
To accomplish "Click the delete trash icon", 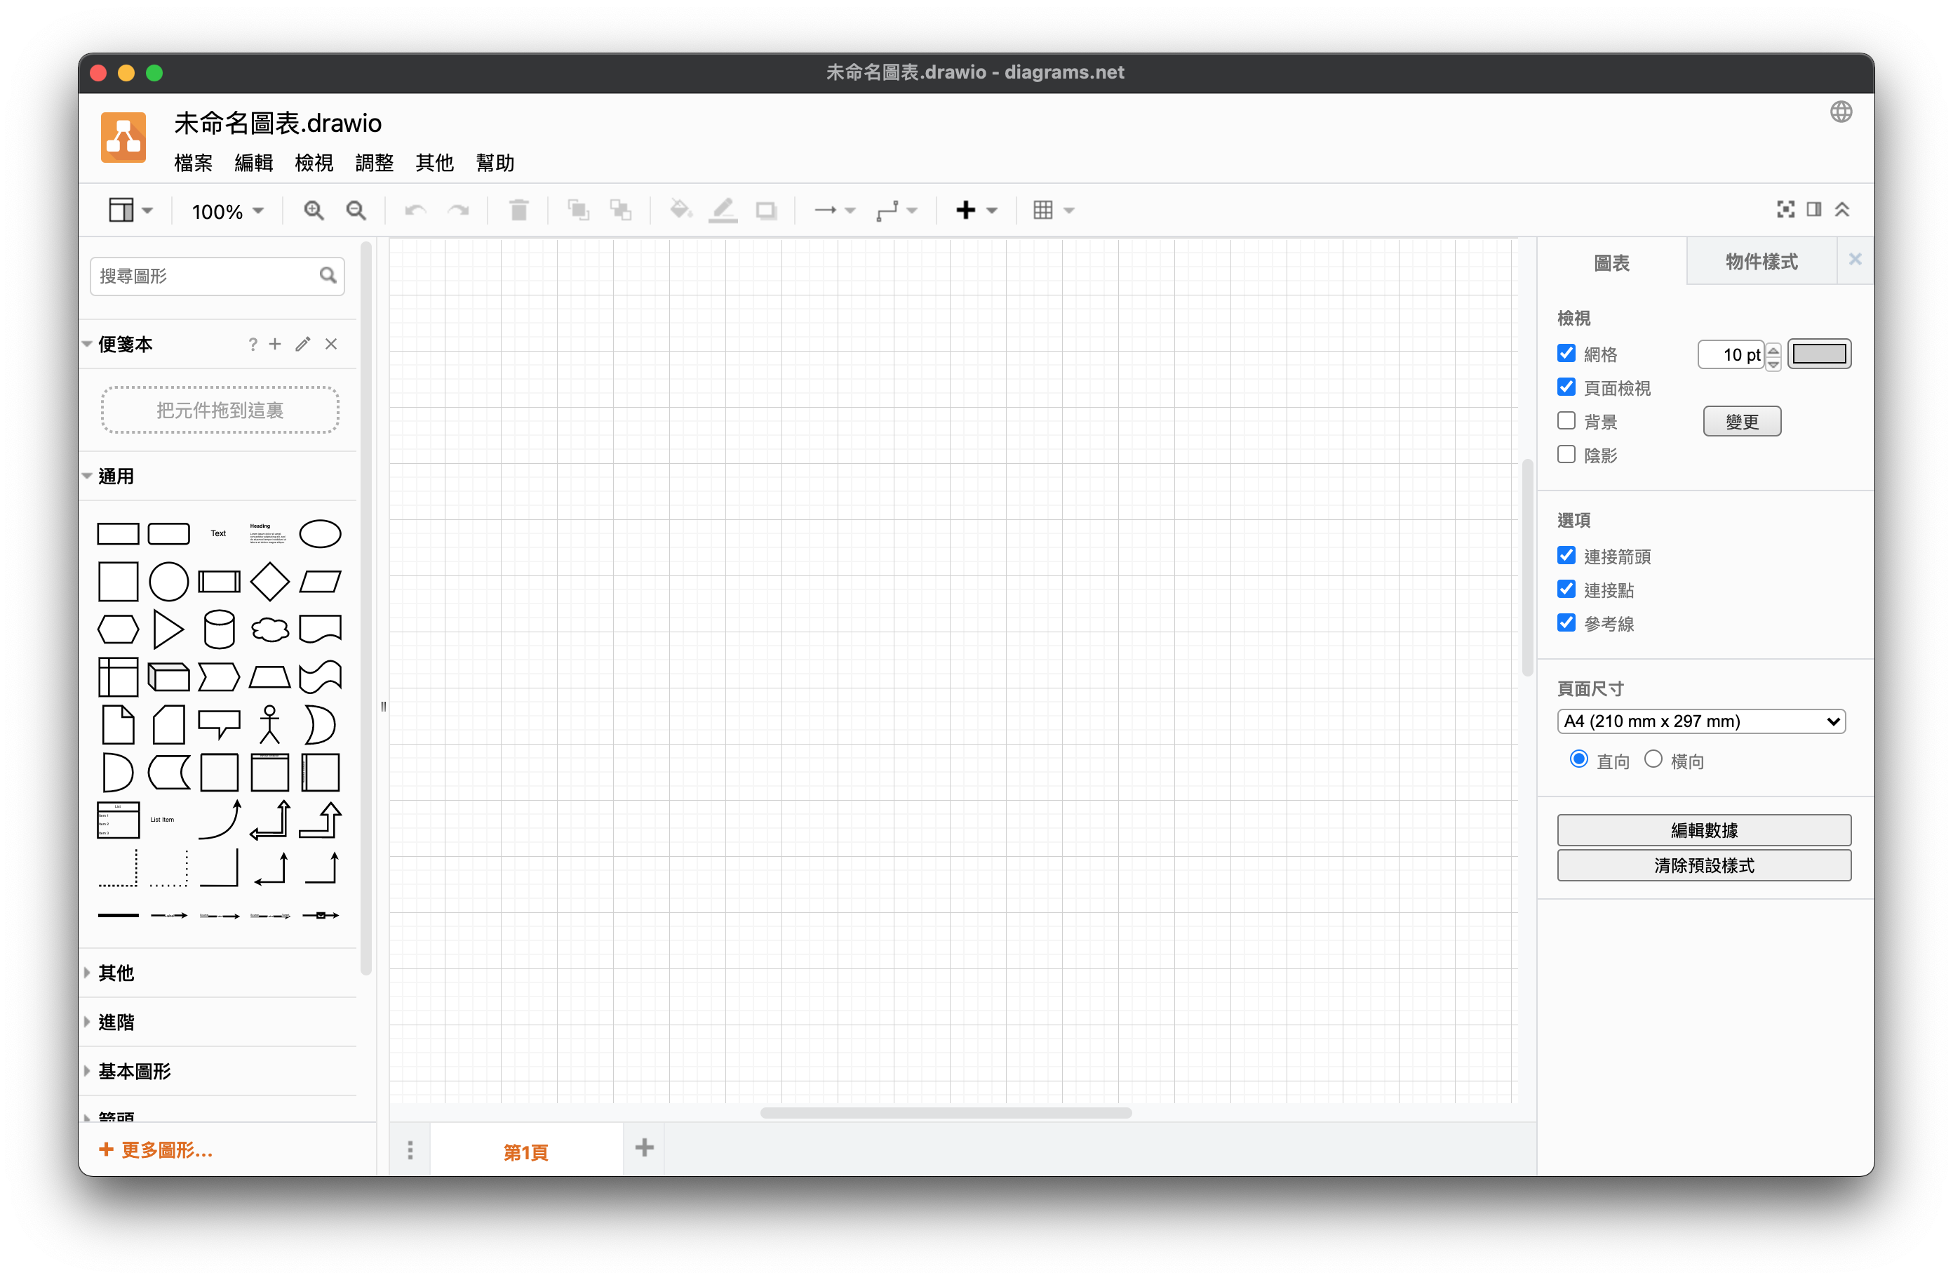I will 518,211.
